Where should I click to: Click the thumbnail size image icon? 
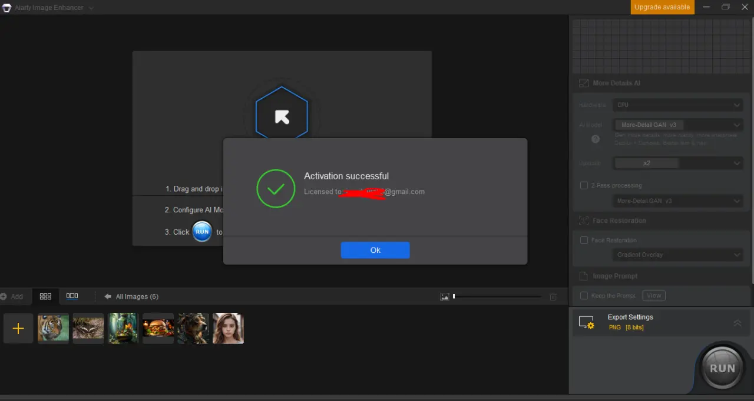[445, 297]
